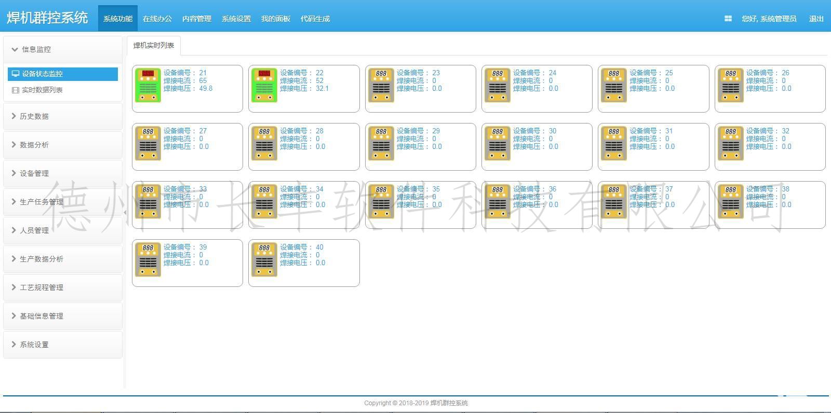The width and height of the screenshot is (831, 413).
Task: Switch to the 焊机实时列表 tab
Action: click(x=154, y=46)
